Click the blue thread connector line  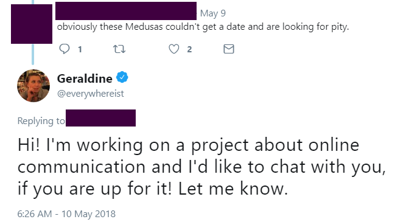(x=33, y=54)
